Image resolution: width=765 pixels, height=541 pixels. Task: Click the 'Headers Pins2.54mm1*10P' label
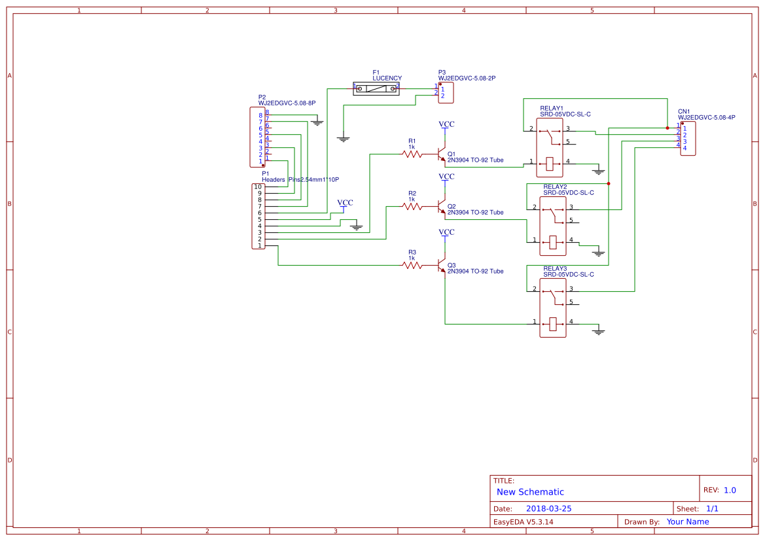300,179
